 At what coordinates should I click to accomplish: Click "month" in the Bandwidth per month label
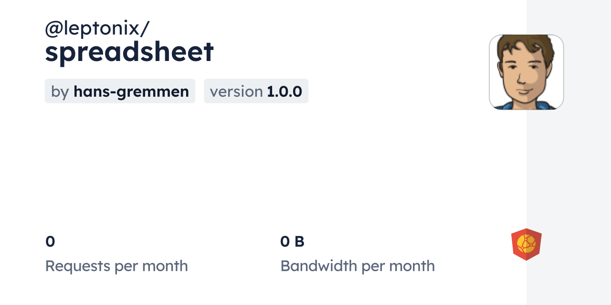[x=412, y=266]
